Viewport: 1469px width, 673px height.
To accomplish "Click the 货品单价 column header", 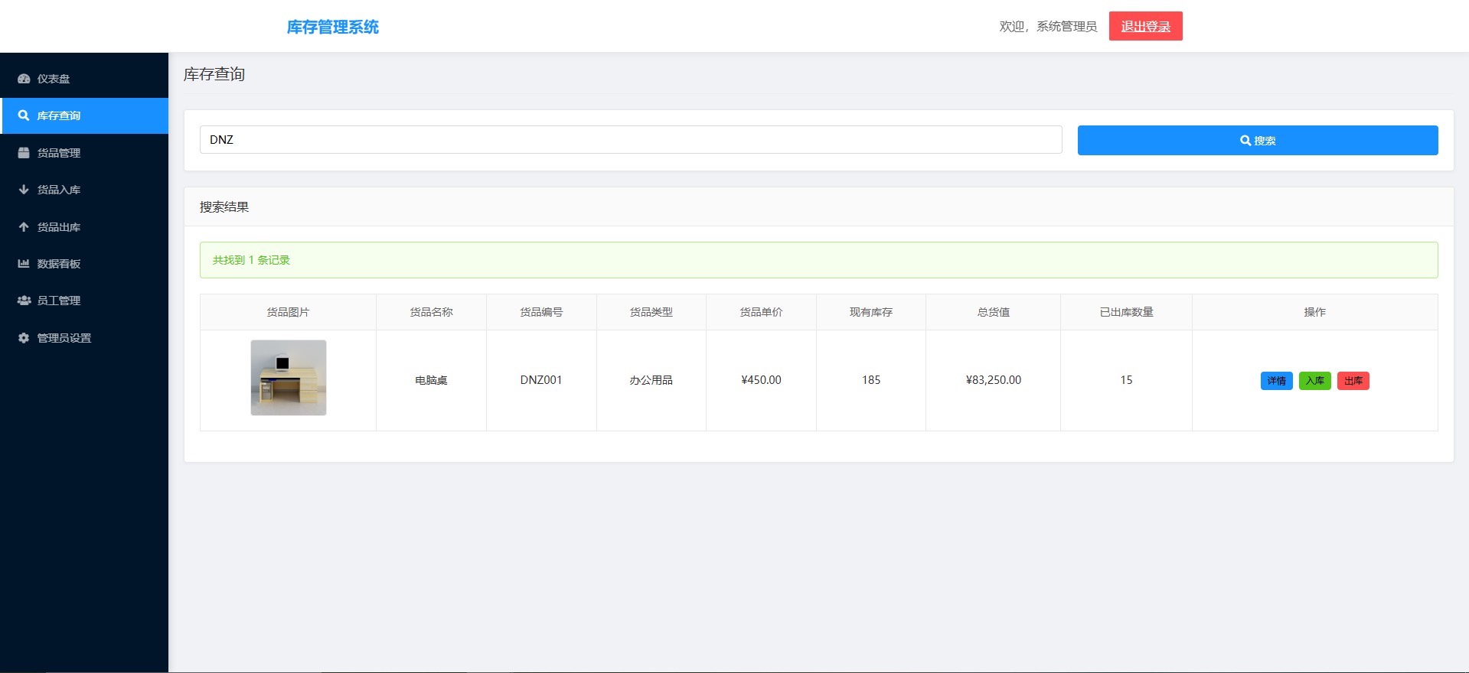I will pyautogui.click(x=761, y=312).
